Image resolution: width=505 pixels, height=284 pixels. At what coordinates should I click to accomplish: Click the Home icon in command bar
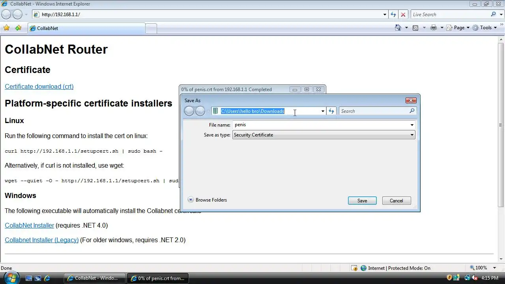(398, 28)
